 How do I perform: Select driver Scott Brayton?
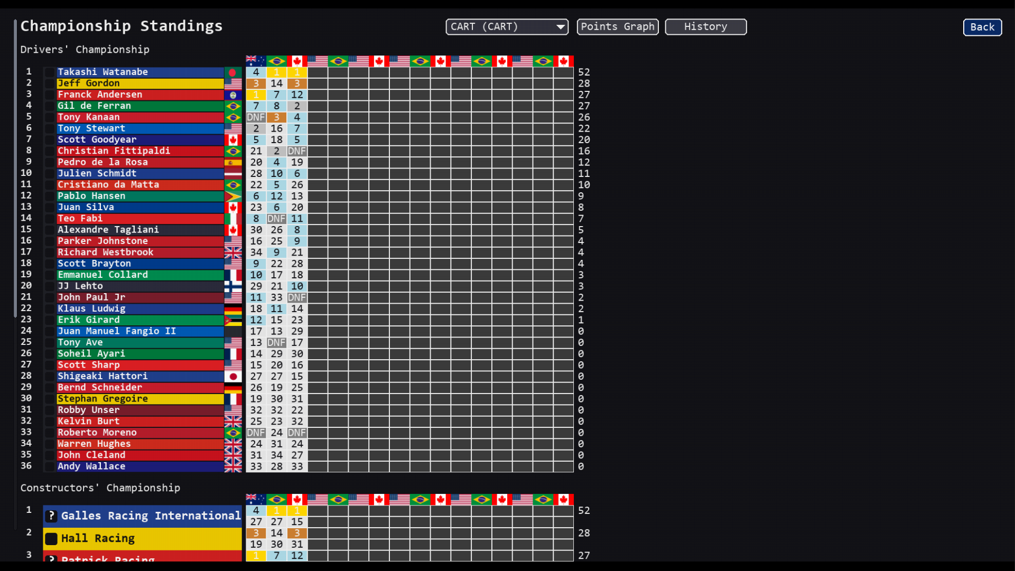coord(141,264)
